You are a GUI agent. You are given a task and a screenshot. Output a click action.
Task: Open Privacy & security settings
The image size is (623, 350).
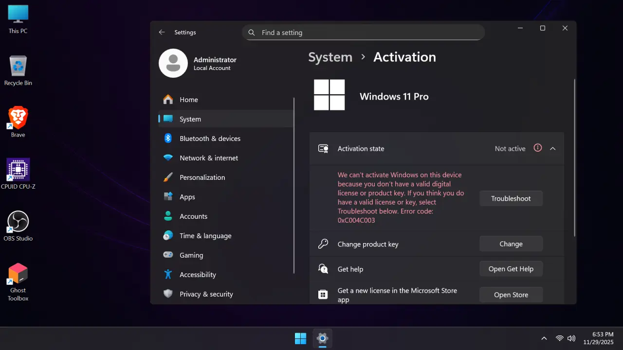point(226,294)
